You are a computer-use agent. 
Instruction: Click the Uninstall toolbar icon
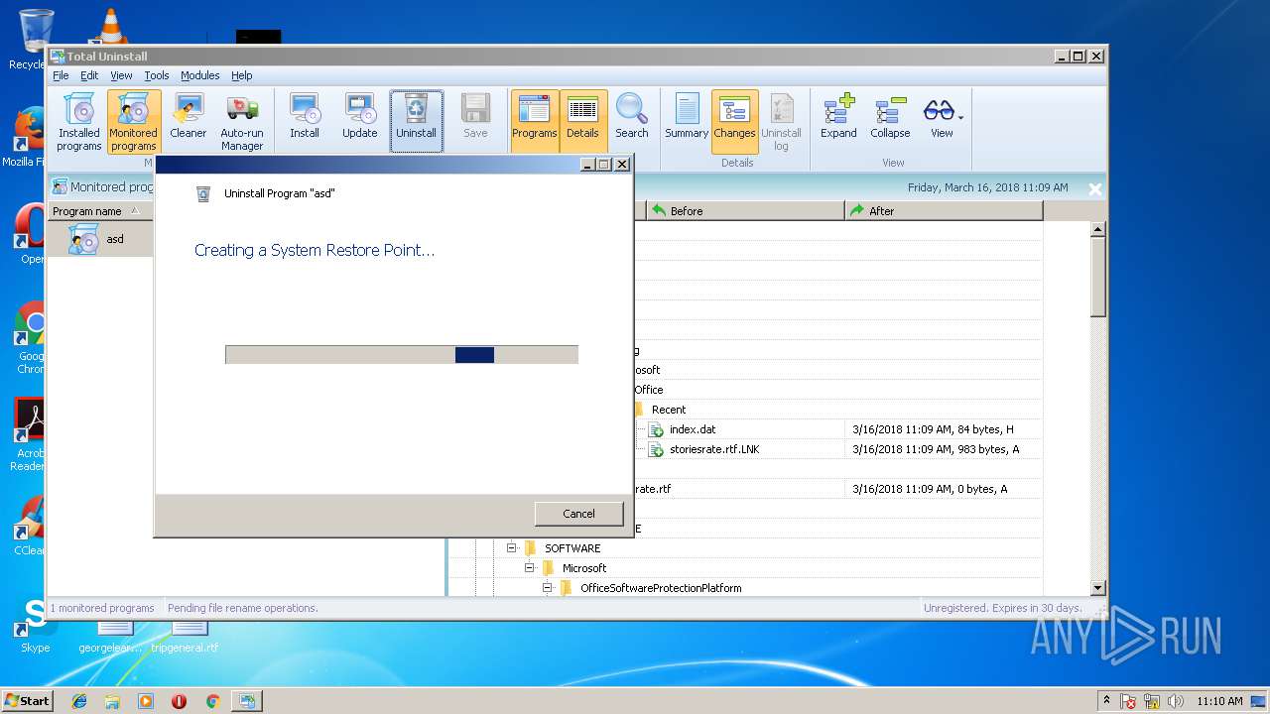point(416,120)
